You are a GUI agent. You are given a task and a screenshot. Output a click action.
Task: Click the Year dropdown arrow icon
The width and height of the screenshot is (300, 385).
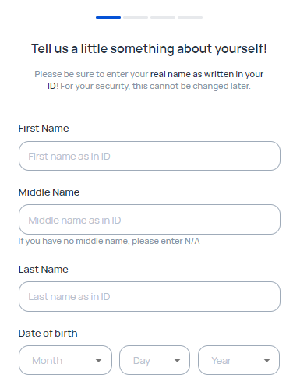266,361
